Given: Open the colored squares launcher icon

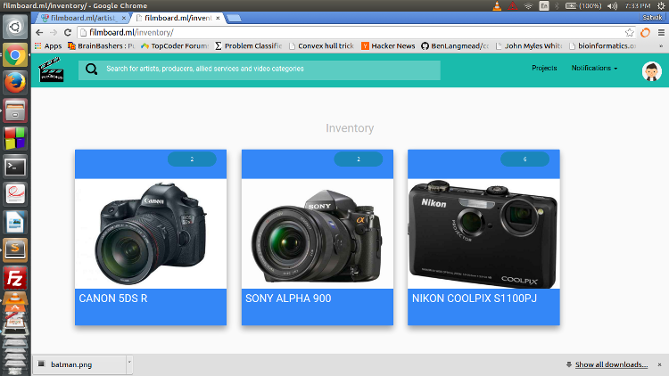Looking at the screenshot, I should point(15,138).
